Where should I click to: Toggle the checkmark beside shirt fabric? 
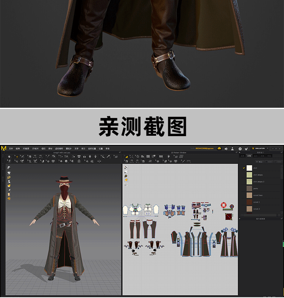tap(244, 168)
